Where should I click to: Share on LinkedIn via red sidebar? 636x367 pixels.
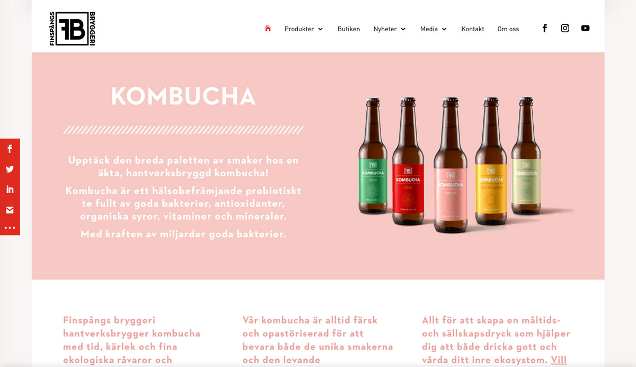[10, 190]
